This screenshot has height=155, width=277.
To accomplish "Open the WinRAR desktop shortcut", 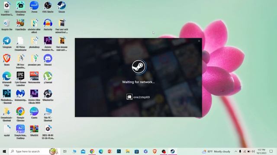I will click(34, 130).
